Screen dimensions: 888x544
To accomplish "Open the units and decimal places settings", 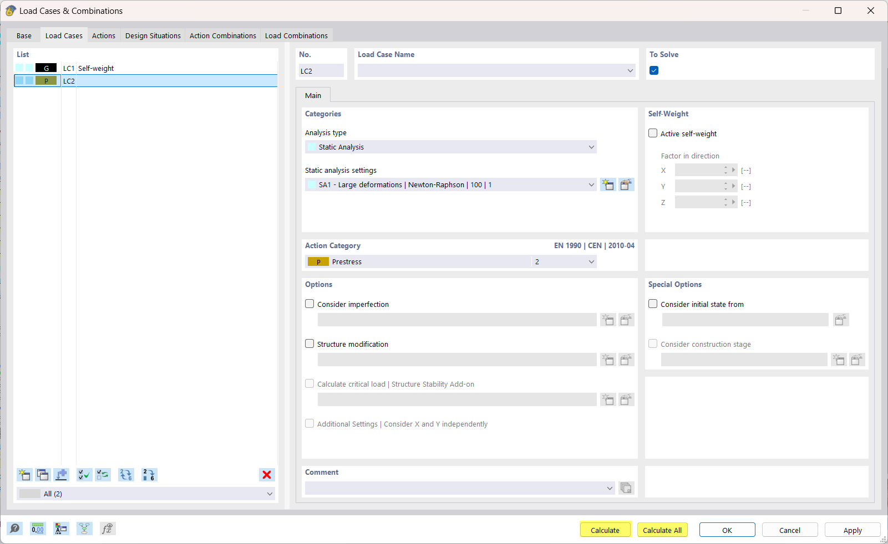I will click(37, 528).
